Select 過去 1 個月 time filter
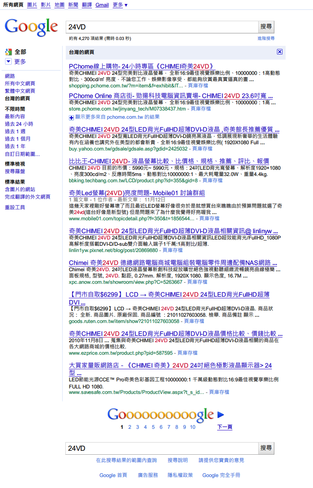The height and width of the screenshot is (488, 313). pos(18,139)
